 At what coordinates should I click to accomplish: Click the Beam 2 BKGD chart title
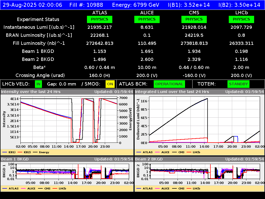point(149,159)
